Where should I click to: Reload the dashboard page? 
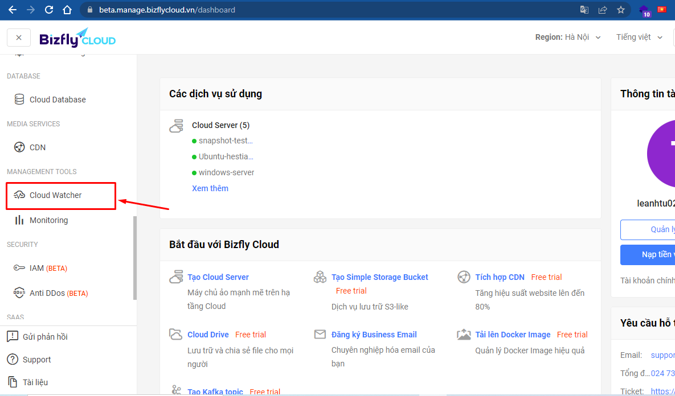[49, 10]
